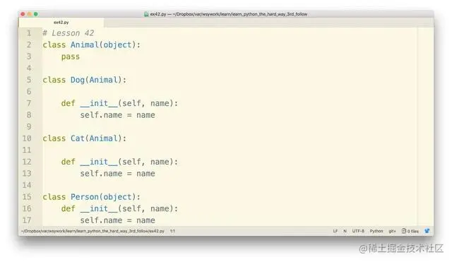The image size is (452, 262).
Task: Click the 'Dog(Animal)' class definition
Action: coord(96,80)
